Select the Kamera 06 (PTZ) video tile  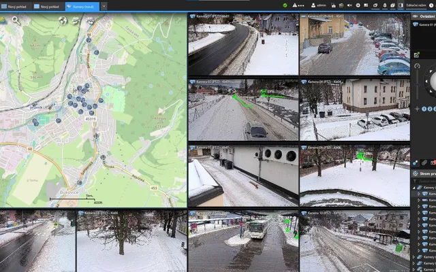tap(355, 175)
